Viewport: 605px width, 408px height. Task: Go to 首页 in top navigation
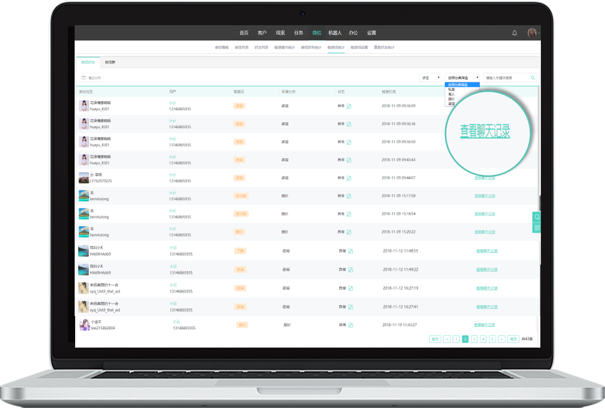pyautogui.click(x=244, y=33)
